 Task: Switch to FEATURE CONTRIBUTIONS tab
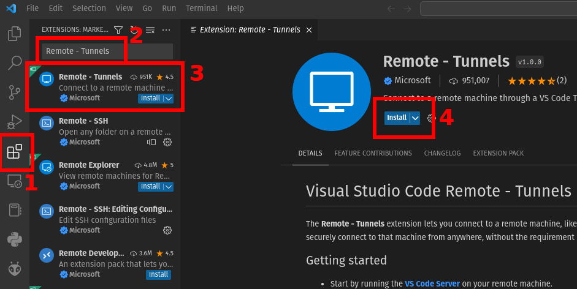(373, 153)
